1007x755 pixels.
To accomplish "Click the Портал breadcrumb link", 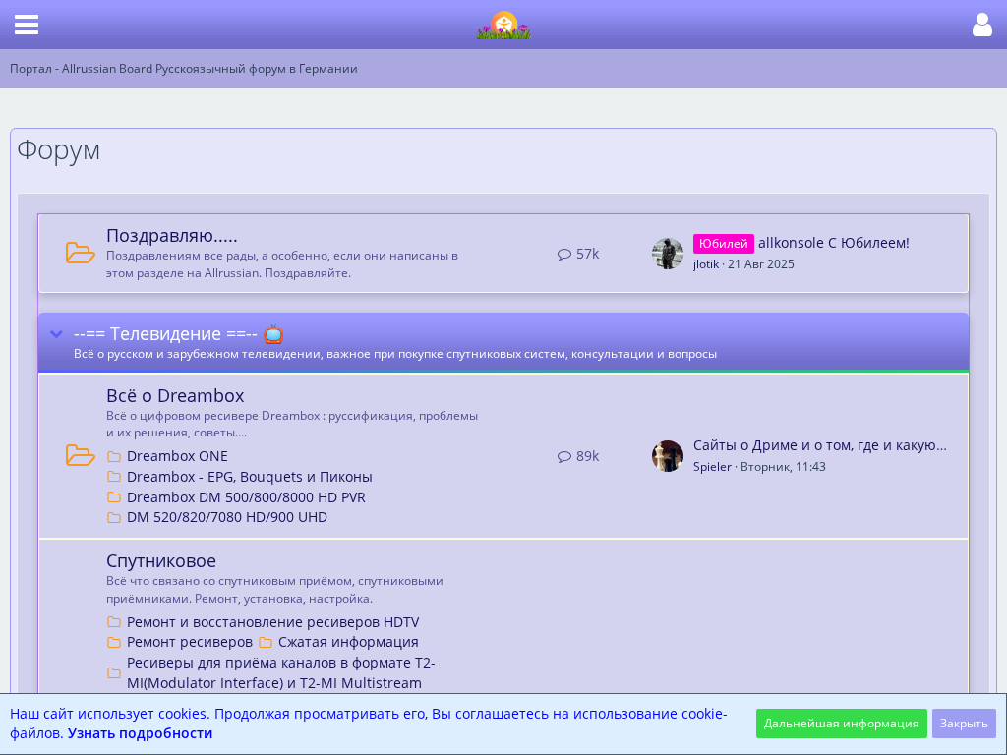I will coord(183,69).
